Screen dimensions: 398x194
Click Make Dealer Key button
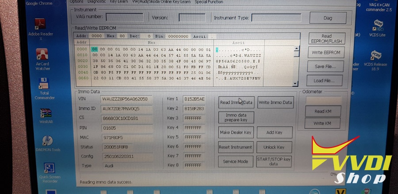[236, 132]
